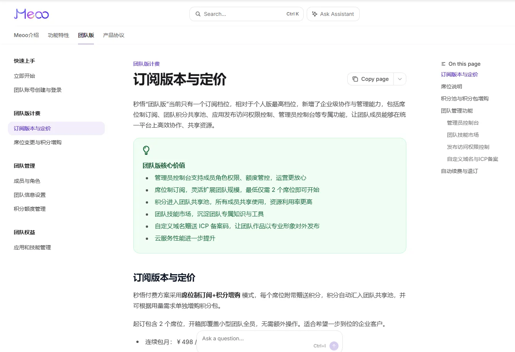Click the Ask Assistant sparkle icon
This screenshot has height=352, width=515.
tap(314, 14)
